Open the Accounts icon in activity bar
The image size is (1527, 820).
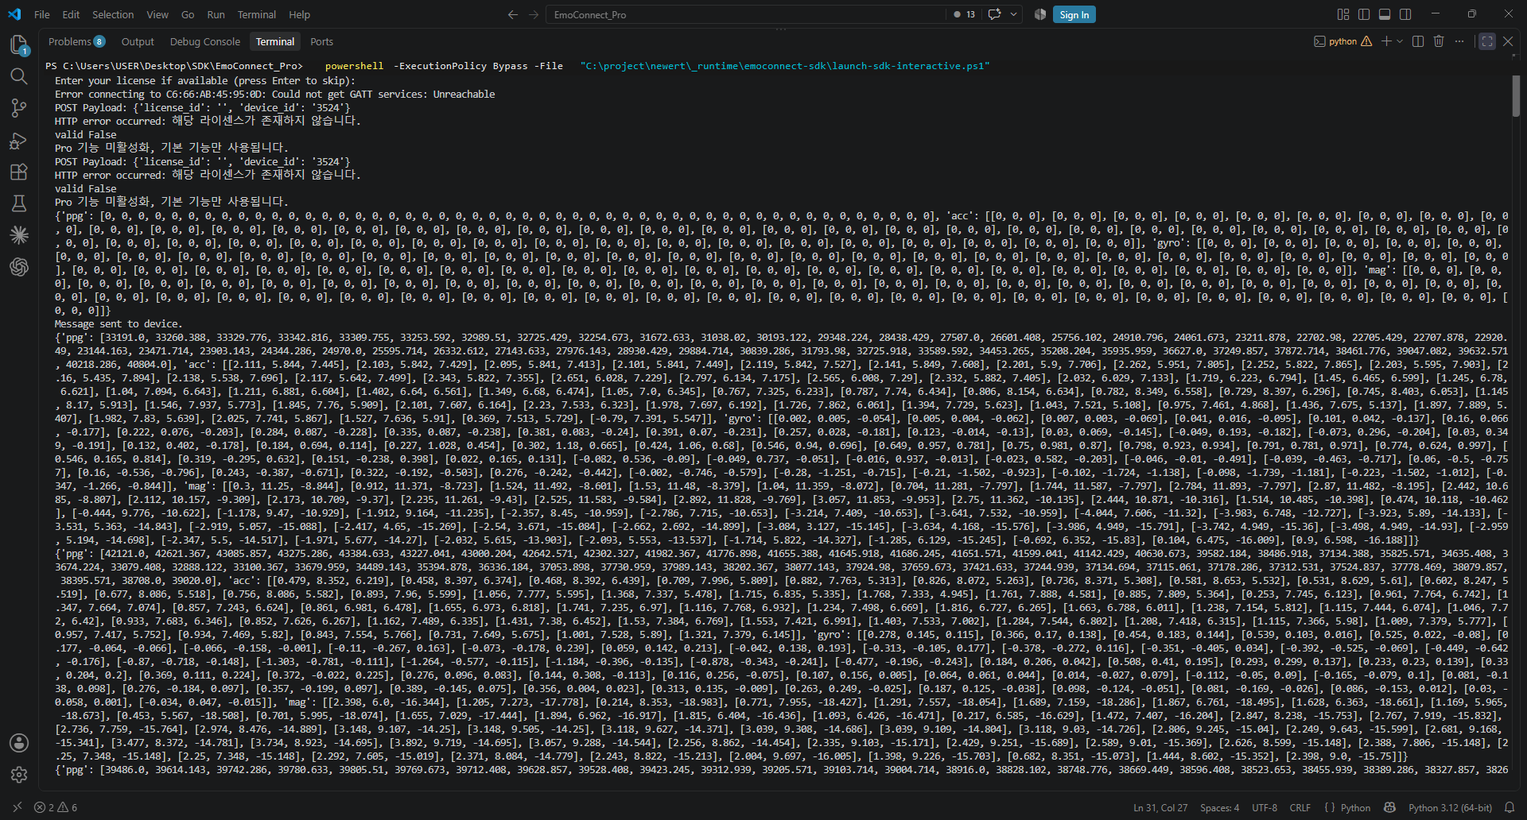tap(19, 743)
